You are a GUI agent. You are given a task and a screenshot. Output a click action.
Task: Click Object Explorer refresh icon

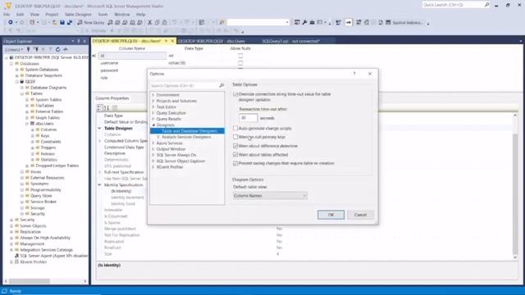(x=58, y=49)
